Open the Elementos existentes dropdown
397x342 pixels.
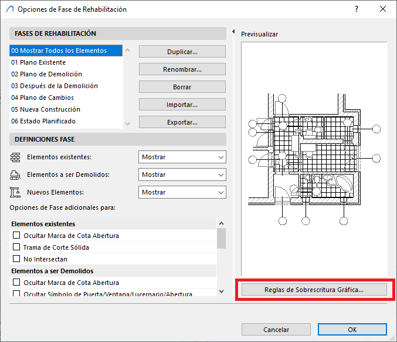click(182, 157)
